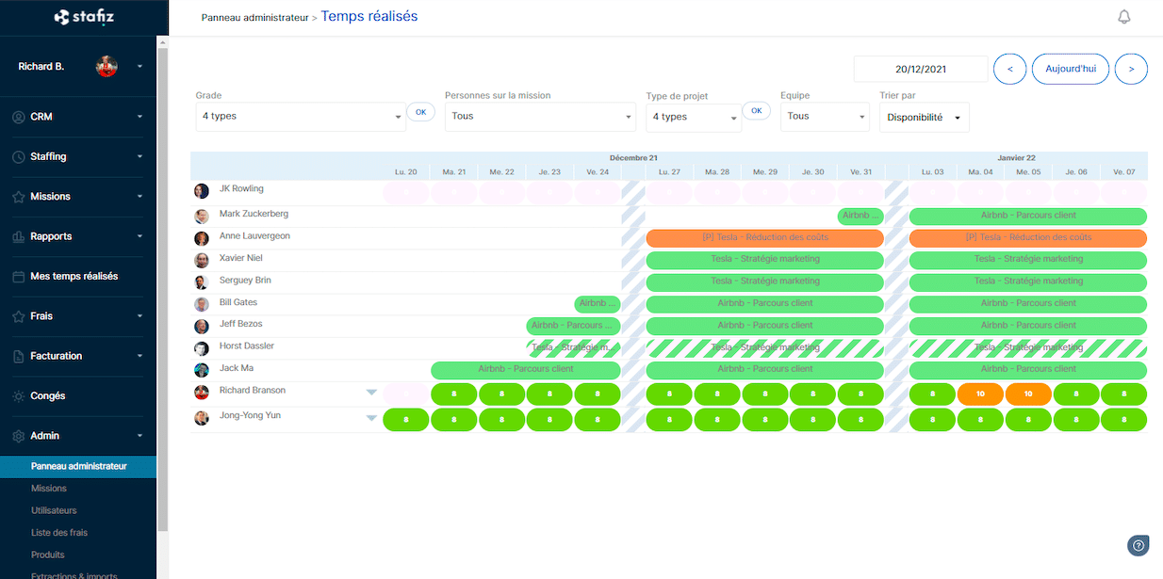Click Richard Branson's avatar
This screenshot has width=1163, height=579.
202,393
